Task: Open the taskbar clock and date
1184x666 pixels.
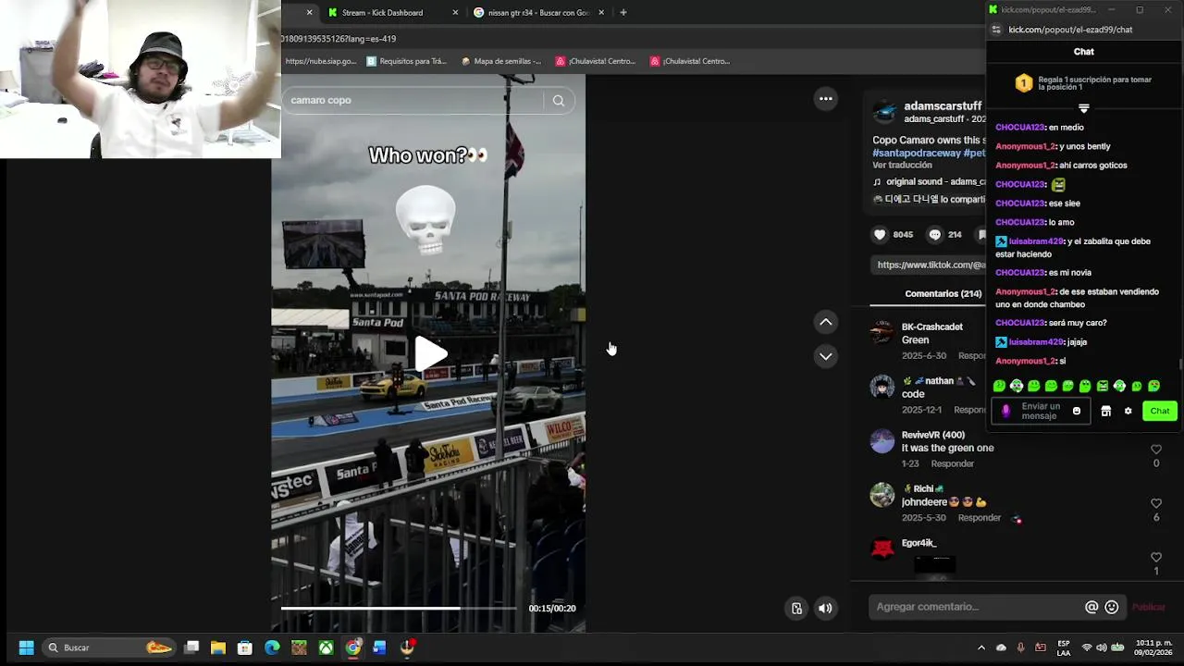Action: 1153,647
